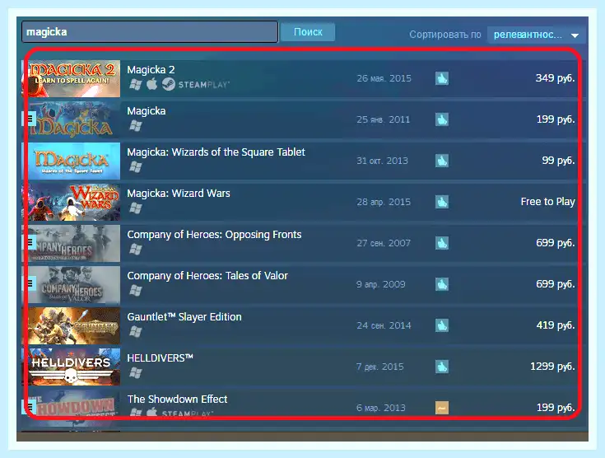Click the Gauntlet Slayer Edition title
This screenshot has width=605, height=458.
[x=184, y=317]
